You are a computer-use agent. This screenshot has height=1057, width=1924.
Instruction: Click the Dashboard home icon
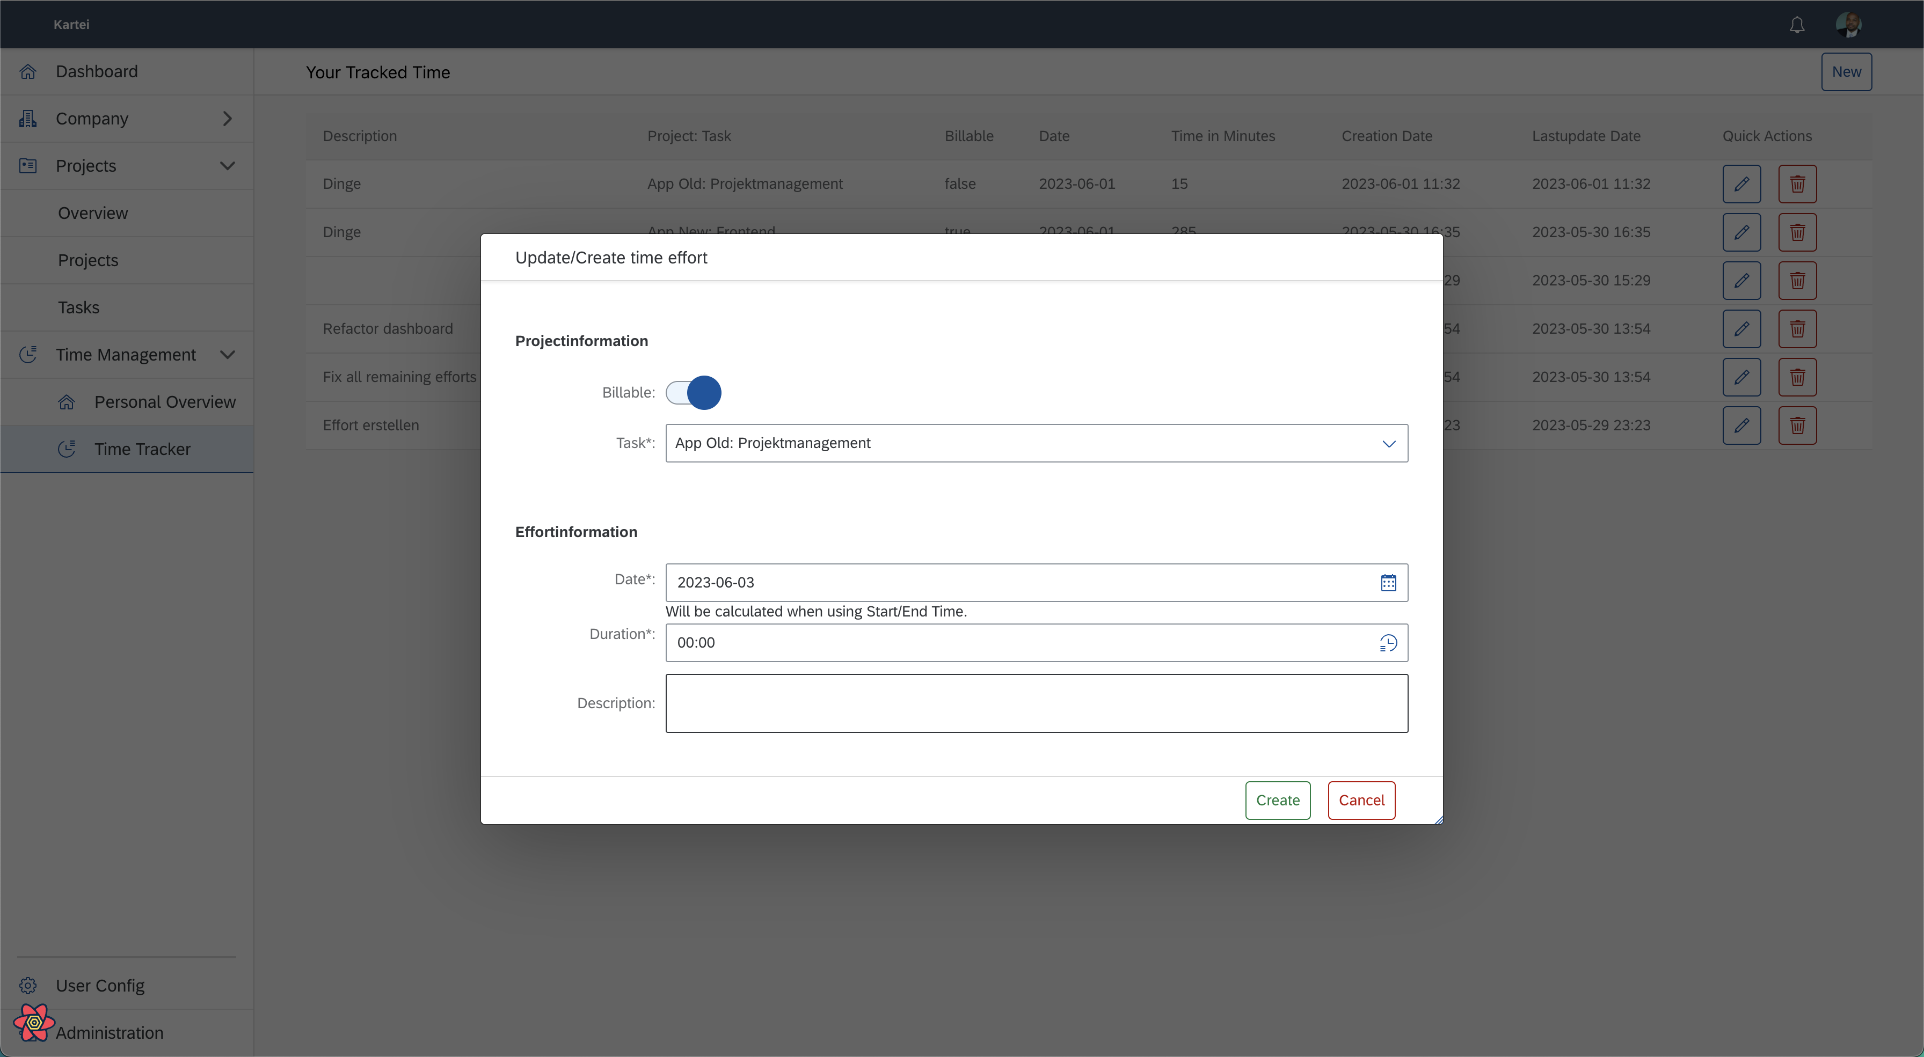(x=27, y=72)
